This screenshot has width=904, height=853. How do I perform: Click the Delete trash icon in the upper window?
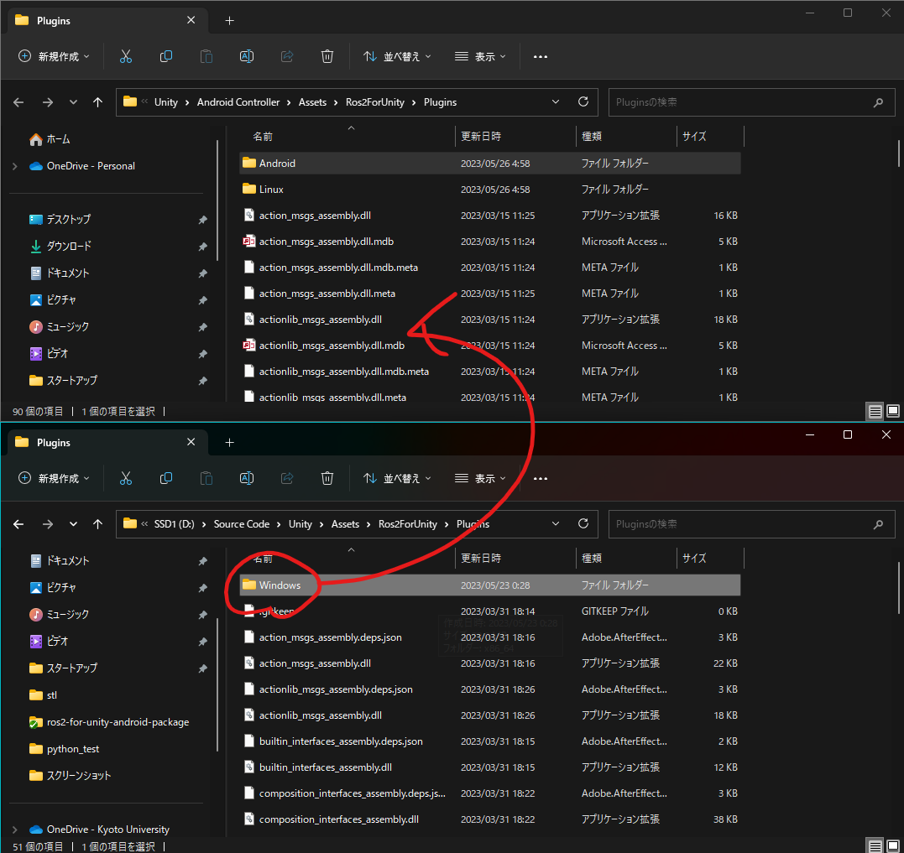(x=327, y=56)
